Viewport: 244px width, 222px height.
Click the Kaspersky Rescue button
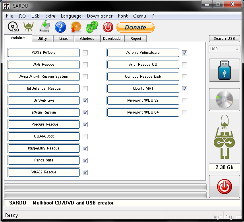pos(44,148)
